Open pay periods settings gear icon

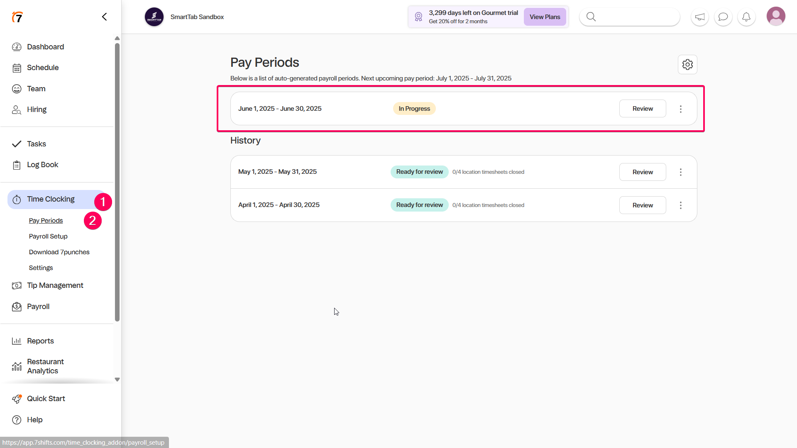pyautogui.click(x=687, y=65)
